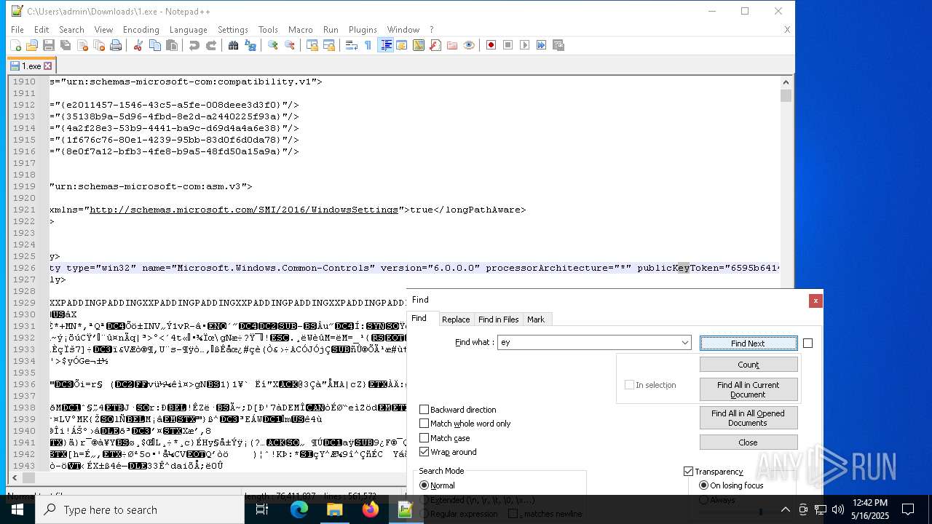Click the Close document toolbar icon
The image size is (932, 524).
click(x=82, y=45)
